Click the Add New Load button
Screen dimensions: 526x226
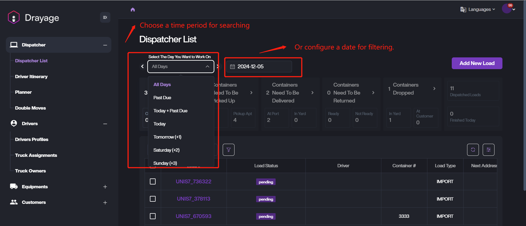click(477, 63)
